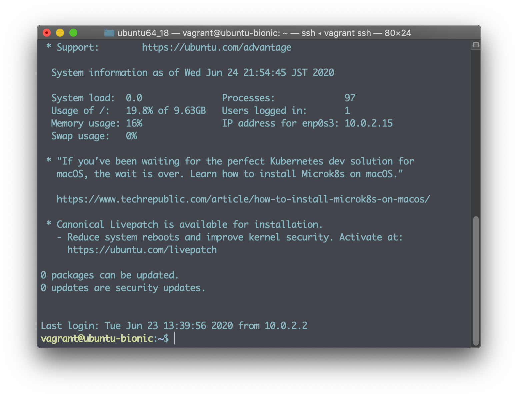Click the Memory usage 16% value
The width and height of the screenshot is (518, 397).
click(x=134, y=123)
